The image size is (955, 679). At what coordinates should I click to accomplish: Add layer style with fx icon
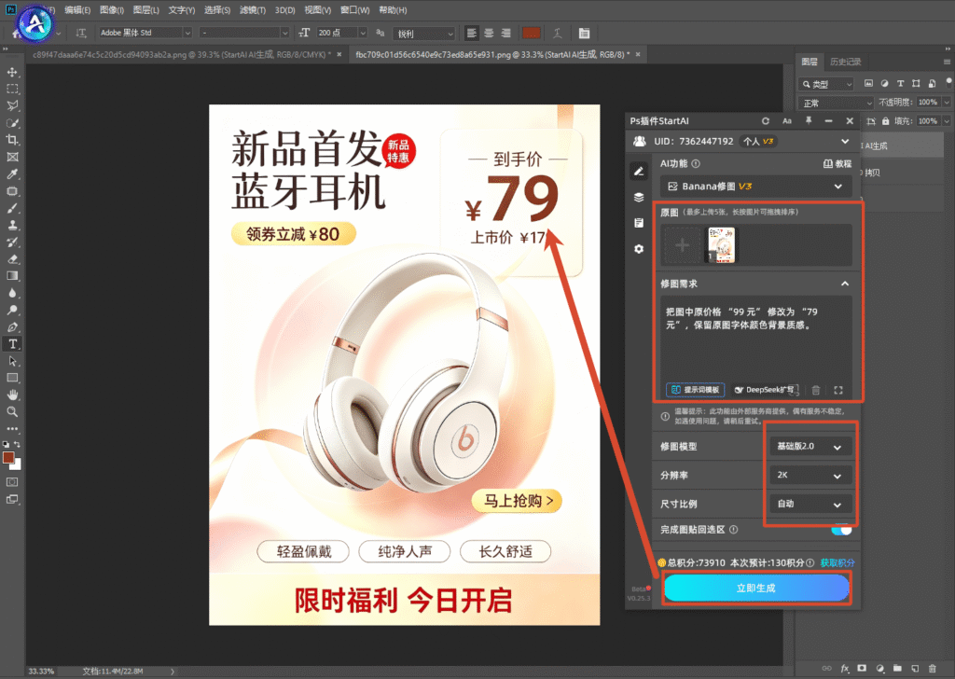[x=845, y=669]
